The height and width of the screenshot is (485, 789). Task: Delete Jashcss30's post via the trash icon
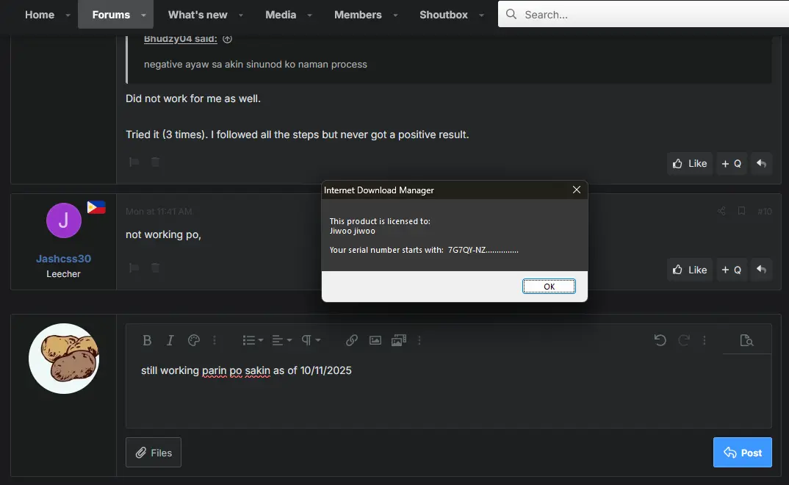(x=156, y=267)
